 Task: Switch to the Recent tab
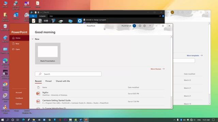[38, 81]
